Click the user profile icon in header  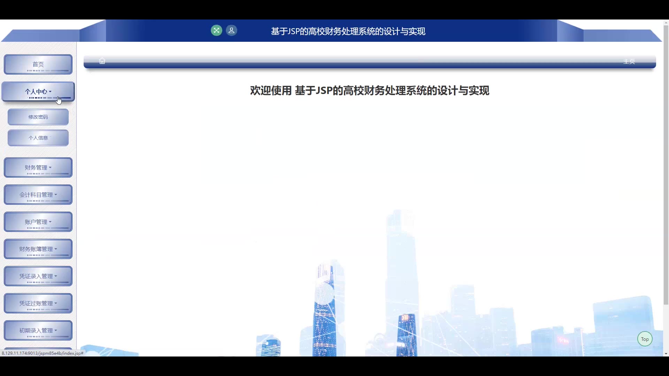coord(231,31)
